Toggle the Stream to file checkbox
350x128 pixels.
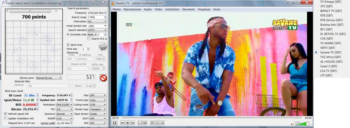(x=68, y=64)
